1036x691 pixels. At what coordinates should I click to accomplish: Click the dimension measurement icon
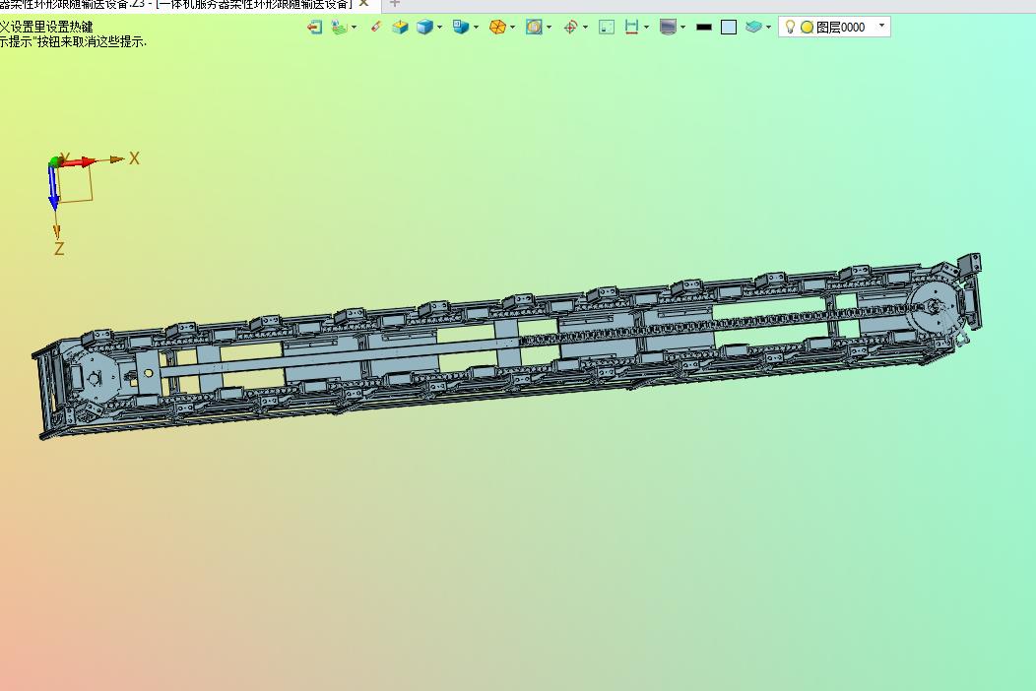[631, 28]
